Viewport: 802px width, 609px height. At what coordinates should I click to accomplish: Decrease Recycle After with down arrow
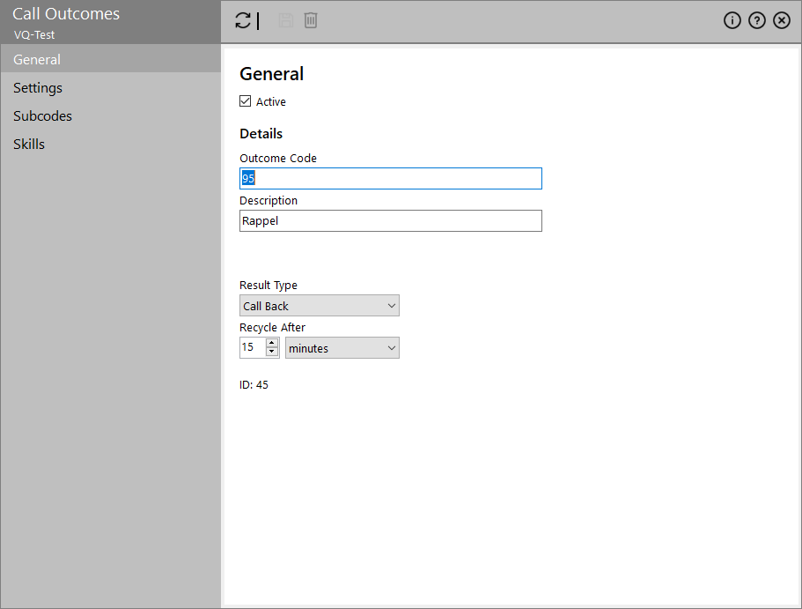[x=272, y=353]
